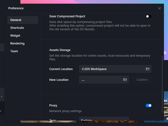Image resolution: width=168 pixels, height=126 pixels.
Task: Open folder icon beside Current Location path
Action: (147, 69)
